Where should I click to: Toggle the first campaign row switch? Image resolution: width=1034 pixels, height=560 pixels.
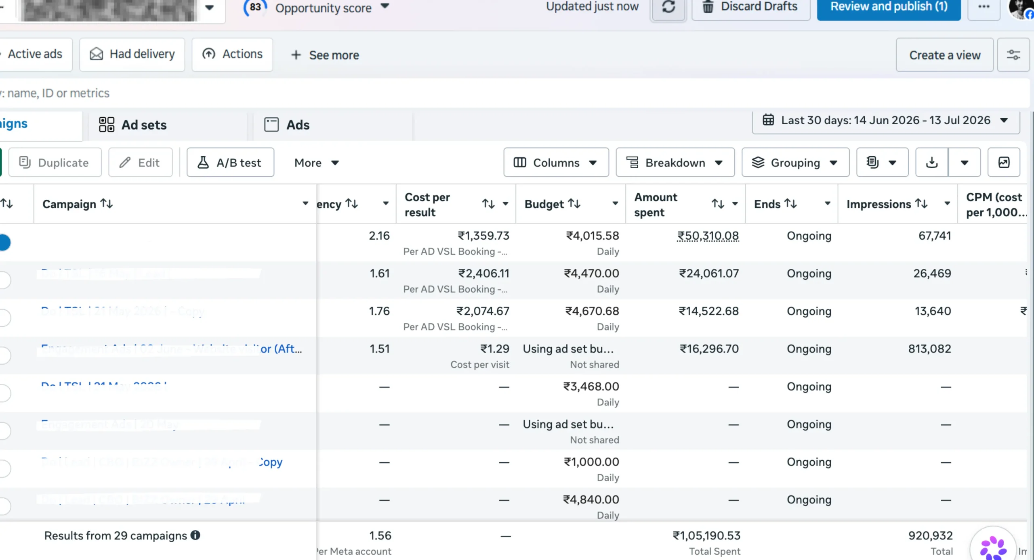[5, 242]
